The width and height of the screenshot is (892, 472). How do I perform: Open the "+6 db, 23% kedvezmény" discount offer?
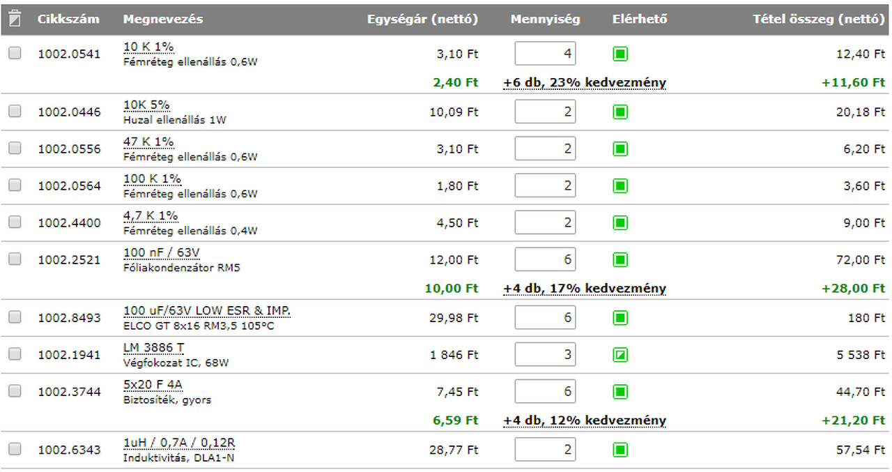pyautogui.click(x=585, y=83)
